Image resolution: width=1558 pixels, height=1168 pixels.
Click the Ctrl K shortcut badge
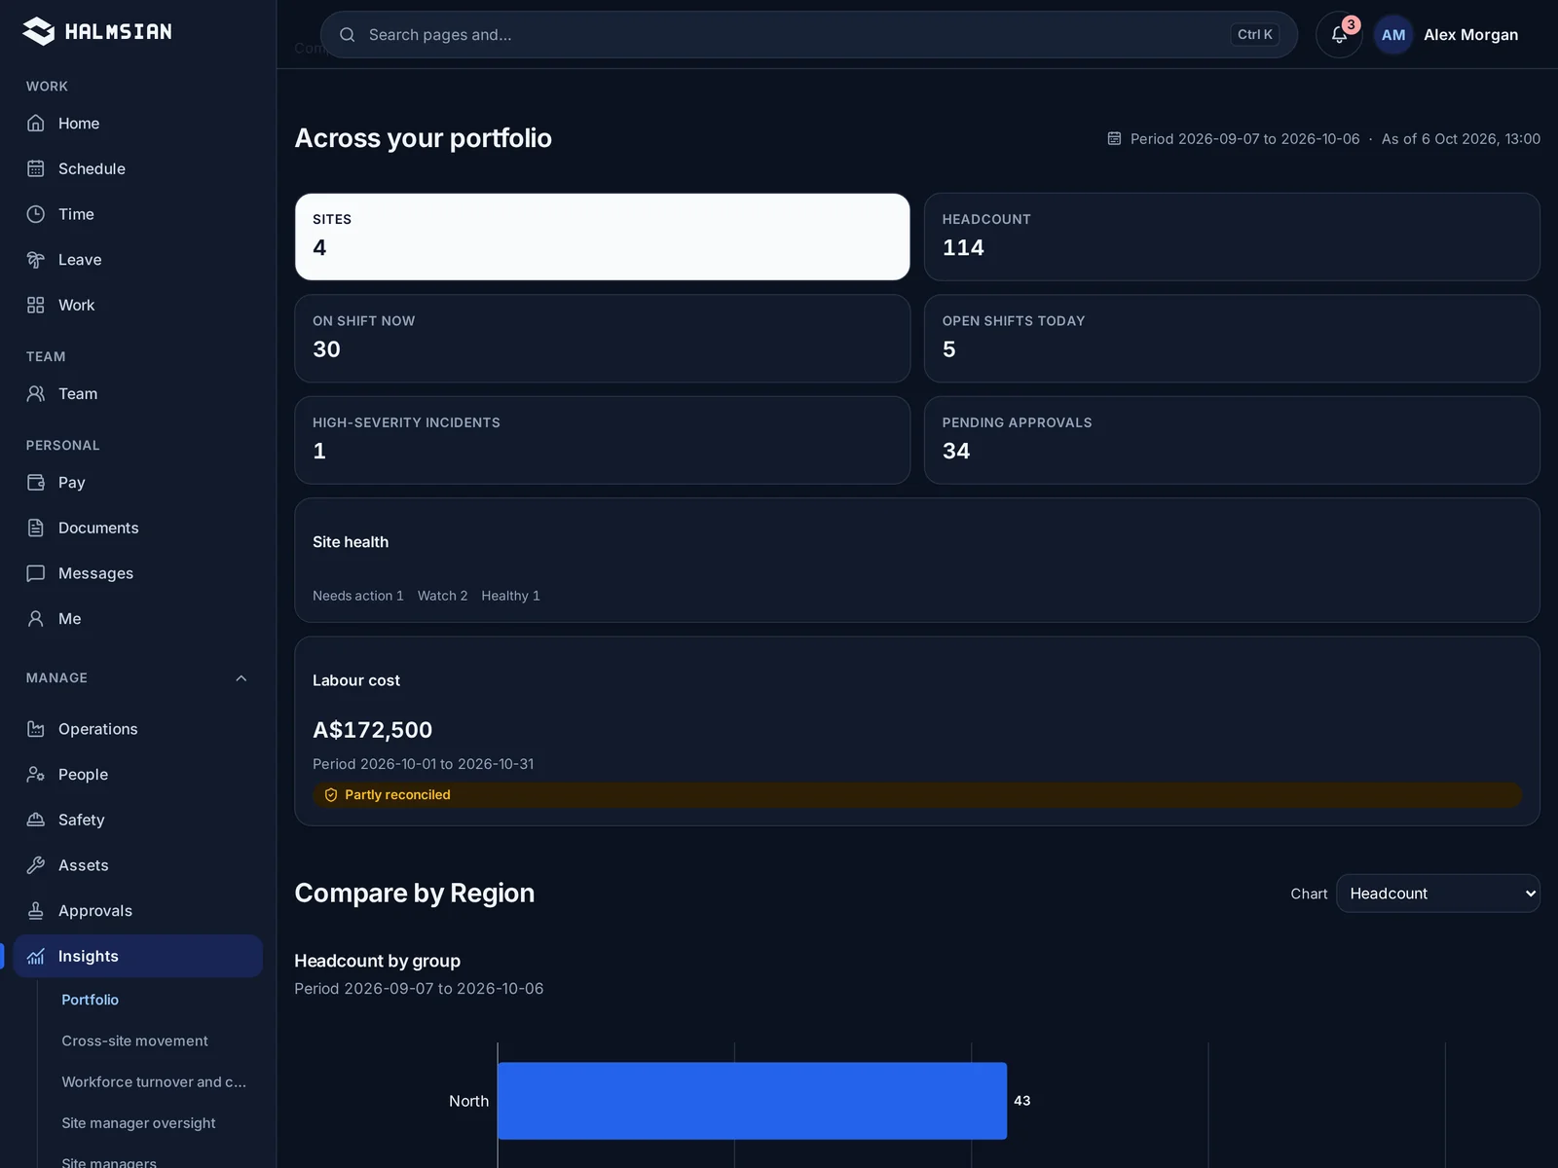click(x=1254, y=35)
